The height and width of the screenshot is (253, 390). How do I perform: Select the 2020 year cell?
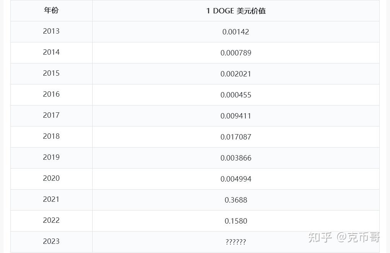(x=51, y=179)
